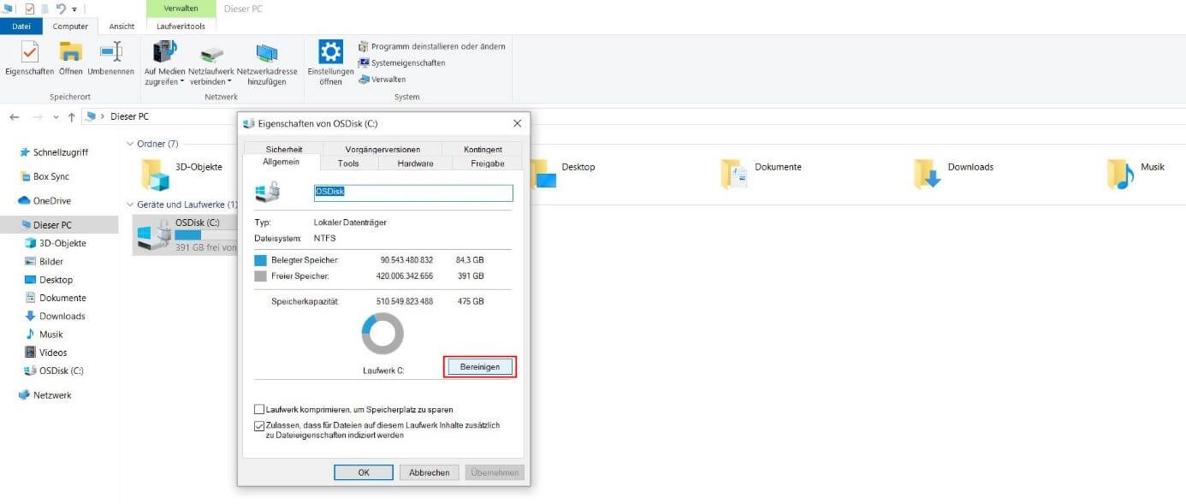Select Downloads in the navigation pane
The width and height of the screenshot is (1186, 504).
point(55,316)
